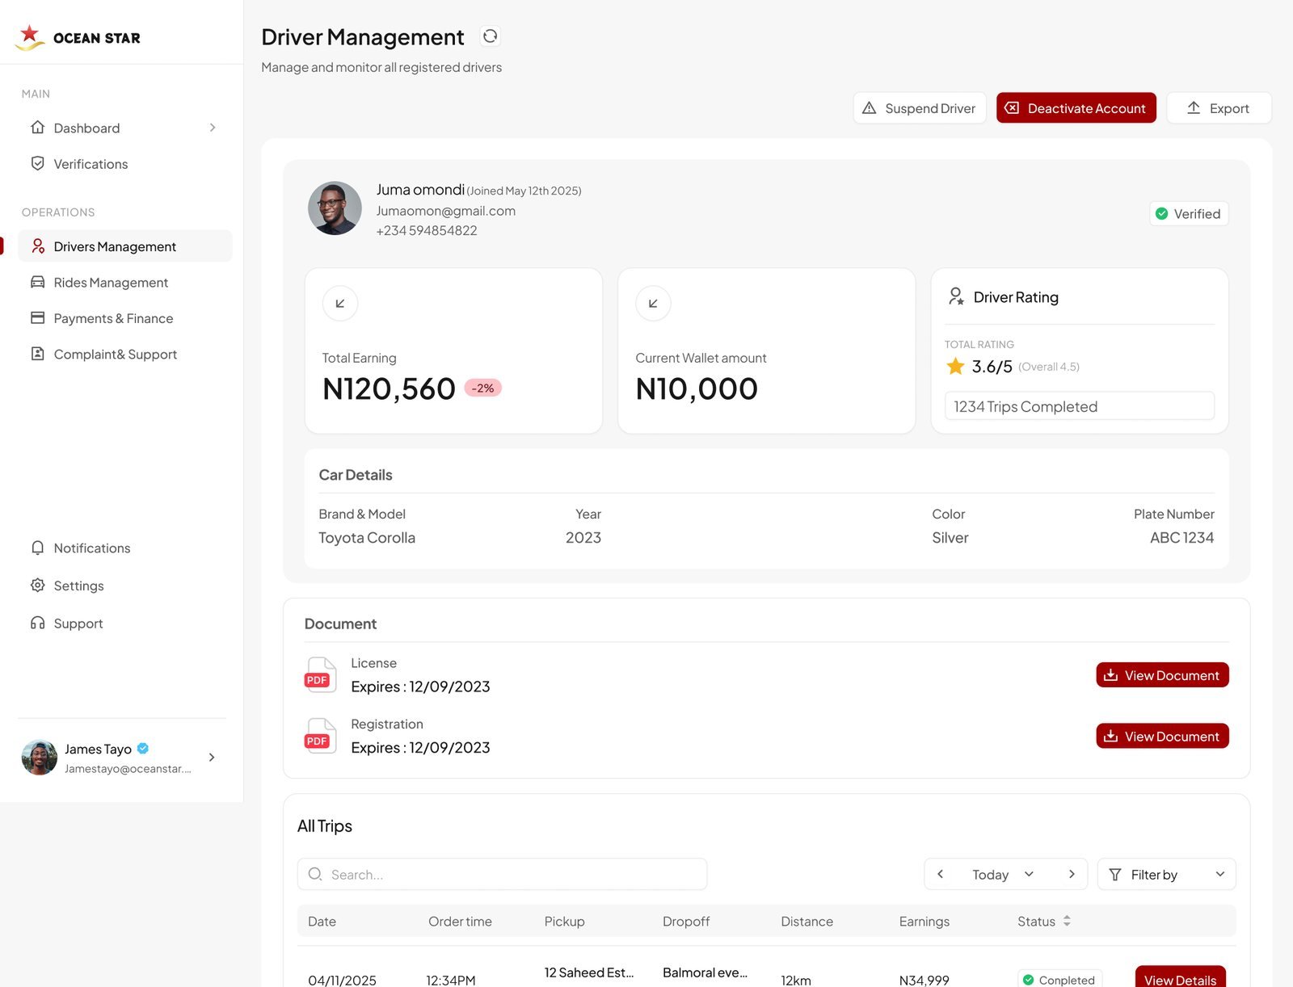The width and height of the screenshot is (1293, 987).
Task: Go to Payments & Finance
Action: point(124,318)
